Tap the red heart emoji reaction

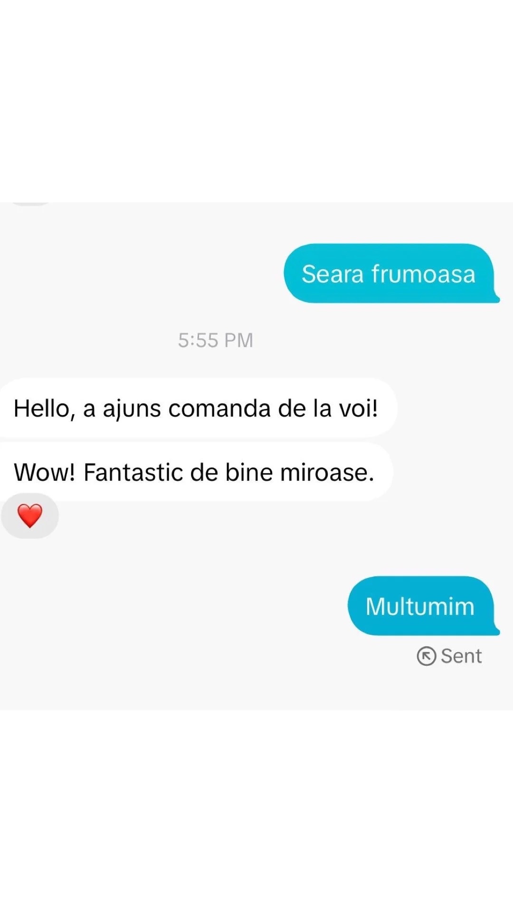(29, 516)
